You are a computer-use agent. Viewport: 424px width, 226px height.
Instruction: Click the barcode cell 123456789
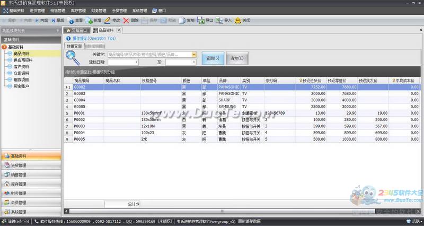(280, 113)
